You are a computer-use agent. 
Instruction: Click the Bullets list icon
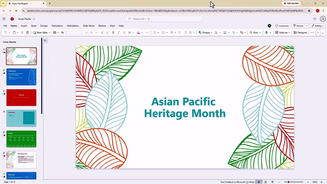154,33
